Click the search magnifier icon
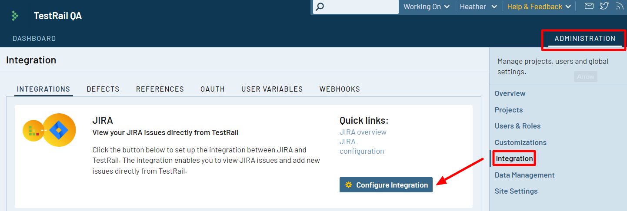 tap(320, 7)
